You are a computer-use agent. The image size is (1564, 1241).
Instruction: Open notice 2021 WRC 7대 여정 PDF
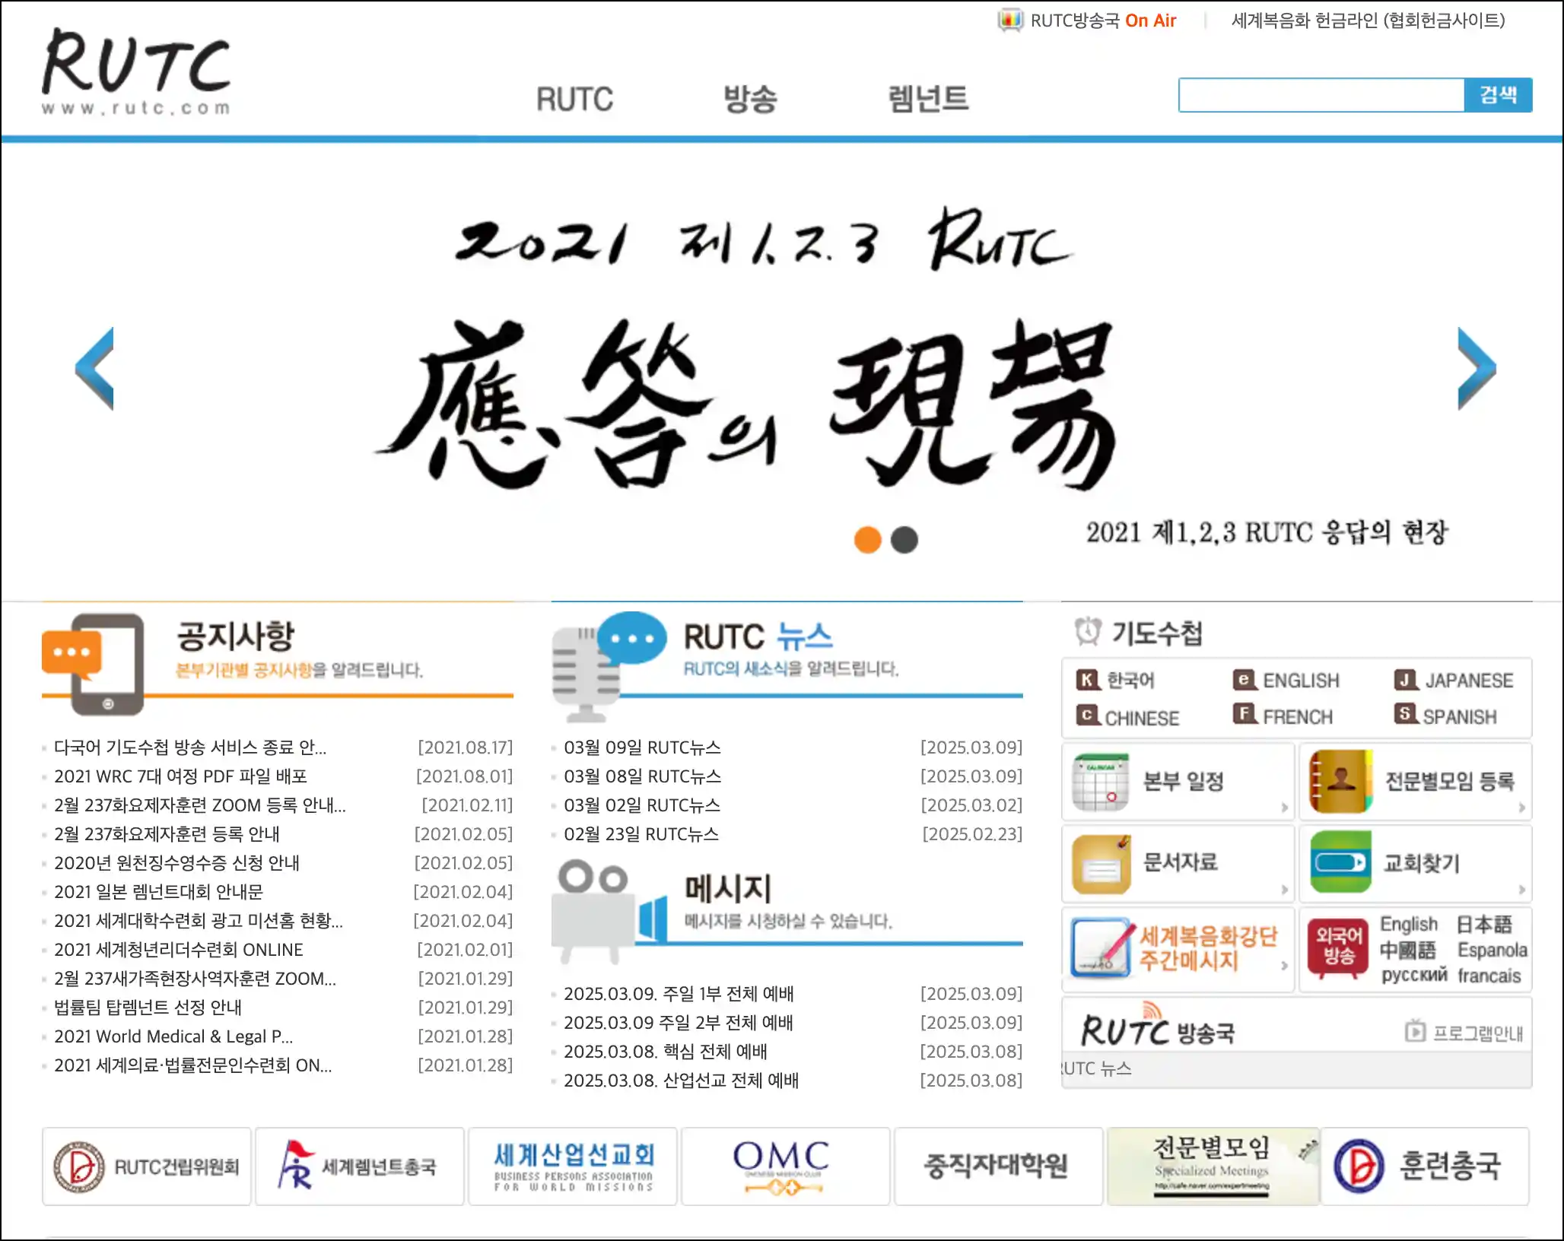click(180, 776)
